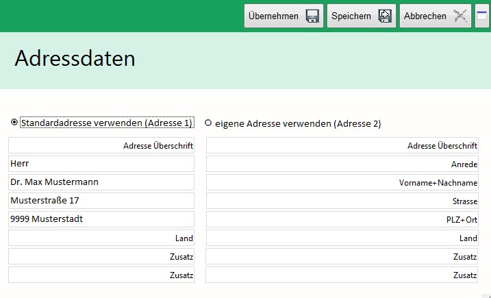
Task: Click the Übernehmen floppy disk icon
Action: pos(313,16)
